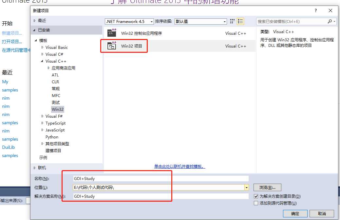
Task: Select MFC under Visual C++
Action: click(56, 95)
